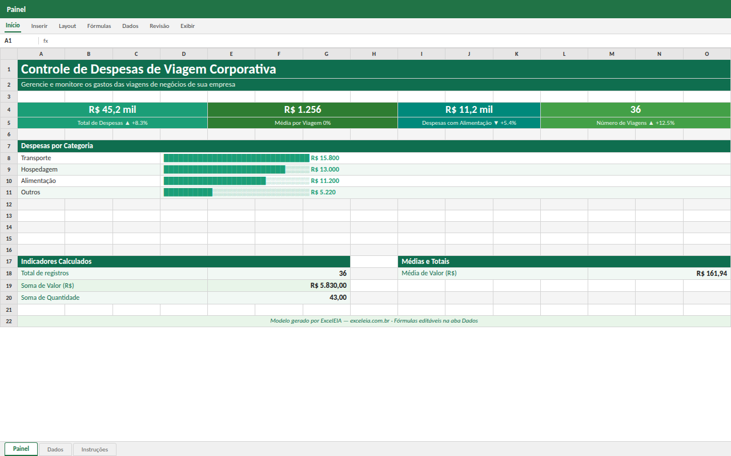
Task: Select column A header
Action: pos(41,54)
